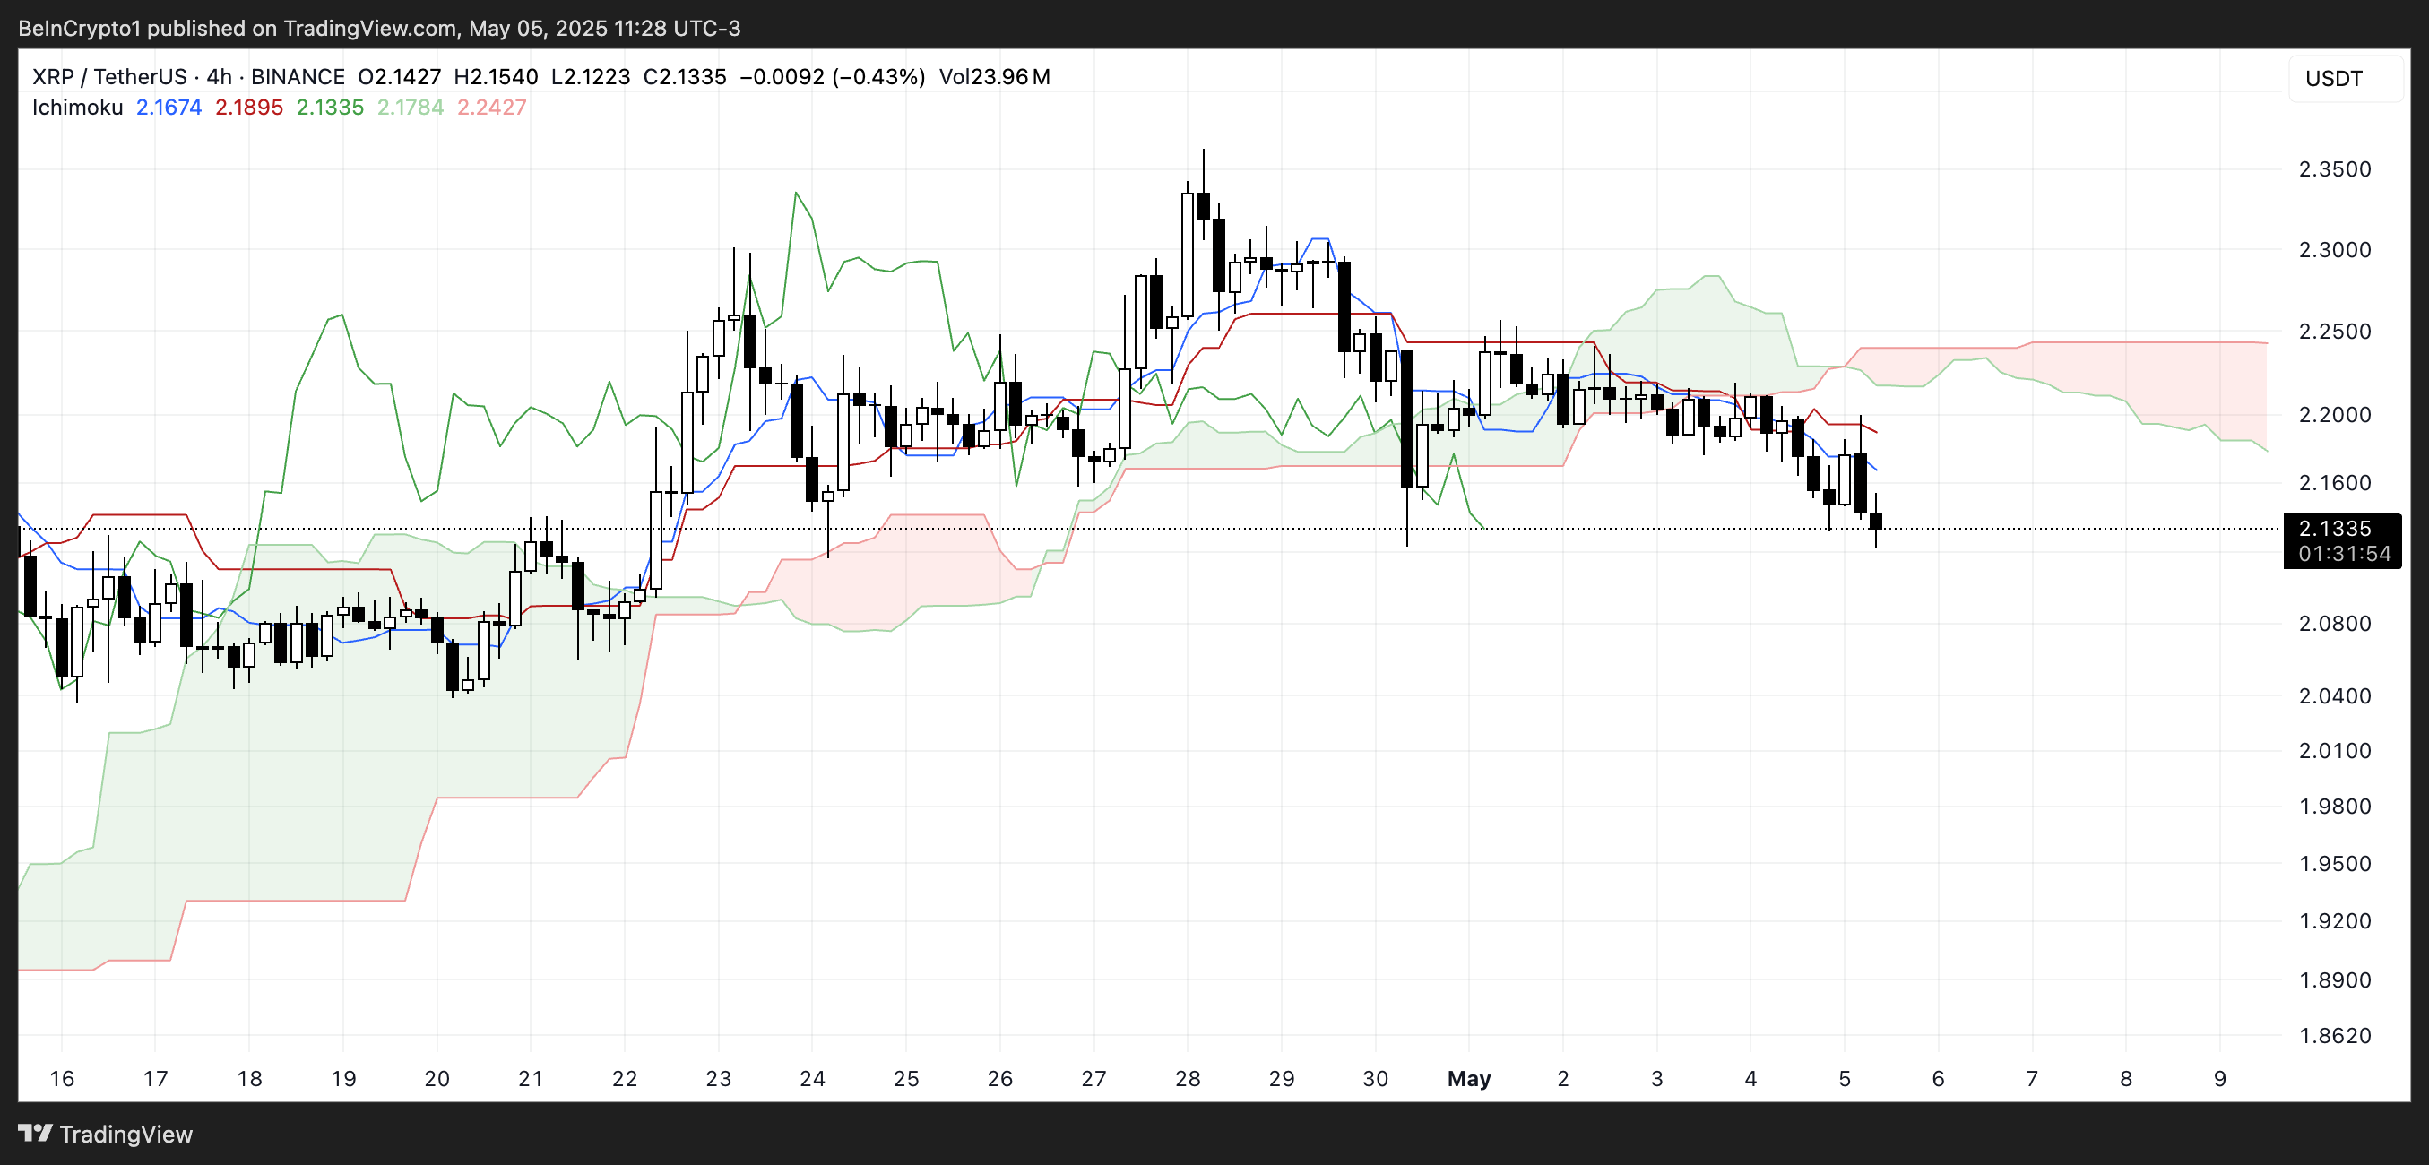This screenshot has height=1165, width=2429.
Task: Click the 2.2500 price axis label
Action: pyautogui.click(x=2334, y=331)
